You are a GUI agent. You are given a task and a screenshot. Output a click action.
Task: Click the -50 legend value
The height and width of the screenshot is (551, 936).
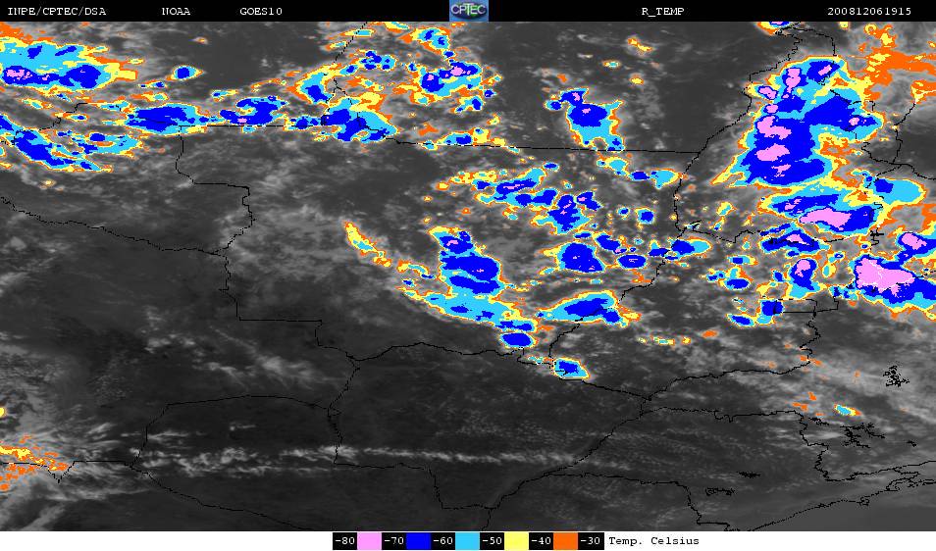pos(492,541)
